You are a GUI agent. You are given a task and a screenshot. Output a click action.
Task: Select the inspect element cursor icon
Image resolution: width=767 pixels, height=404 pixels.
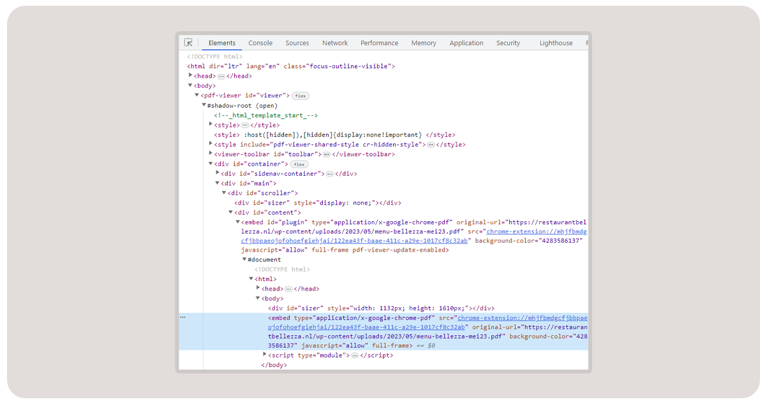[188, 42]
